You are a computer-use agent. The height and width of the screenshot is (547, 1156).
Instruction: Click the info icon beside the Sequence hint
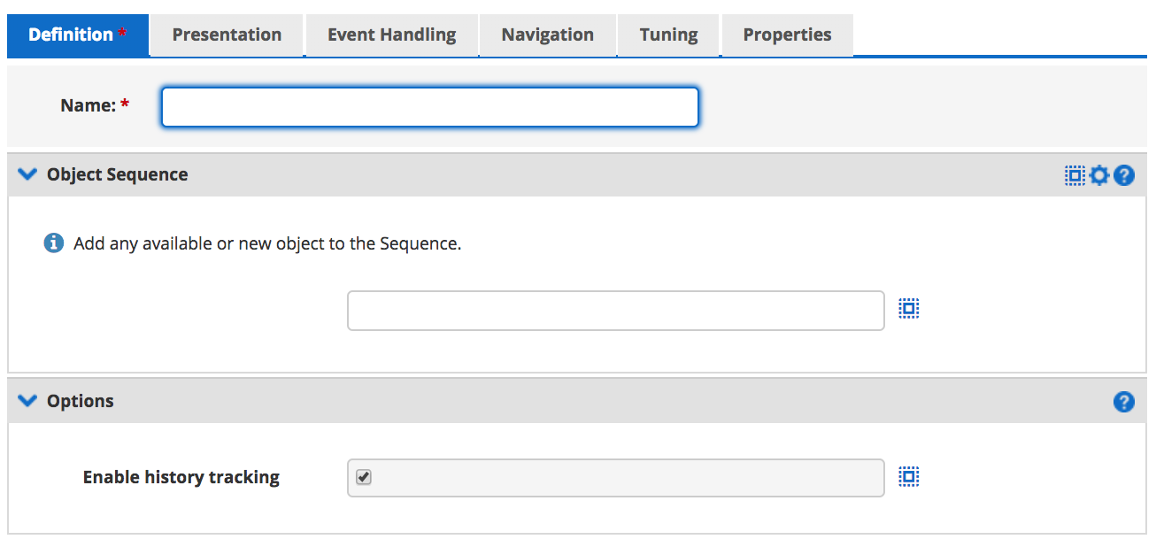tap(52, 242)
